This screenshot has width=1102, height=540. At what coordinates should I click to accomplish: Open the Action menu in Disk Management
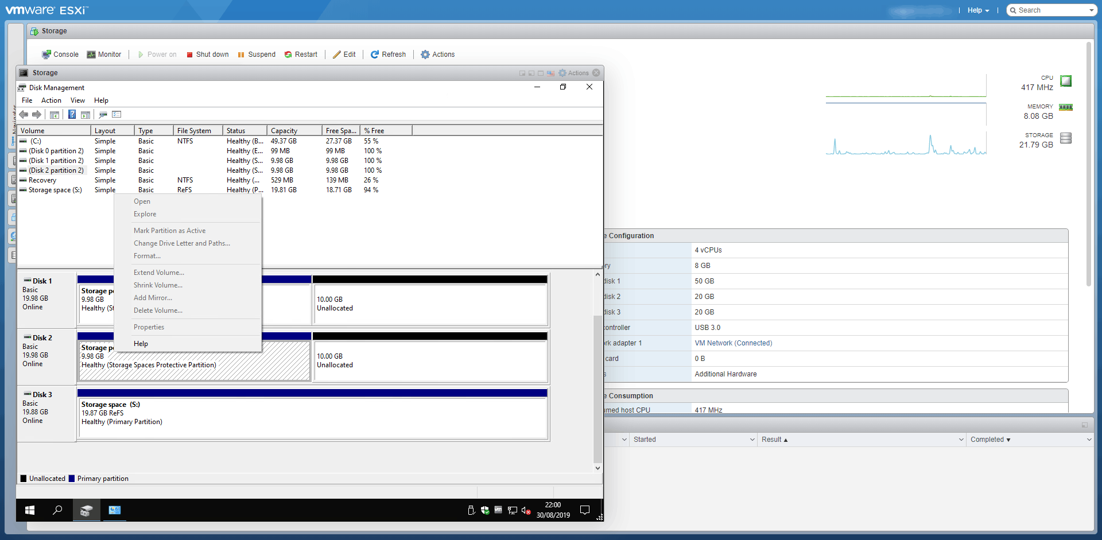[51, 100]
